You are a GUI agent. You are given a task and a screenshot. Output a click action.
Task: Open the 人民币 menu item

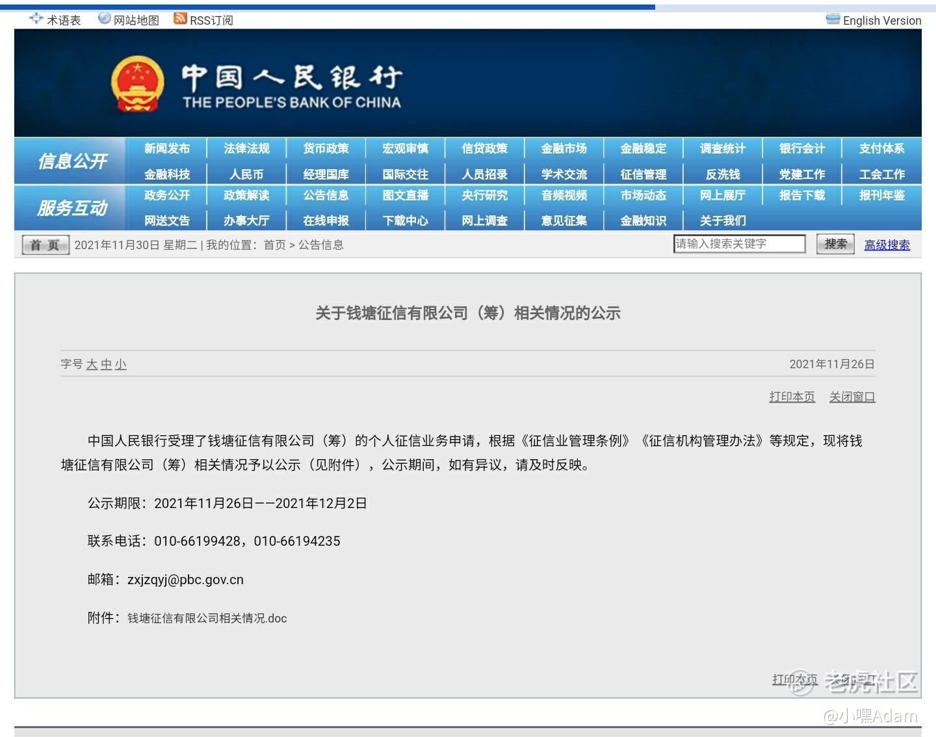pyautogui.click(x=246, y=174)
